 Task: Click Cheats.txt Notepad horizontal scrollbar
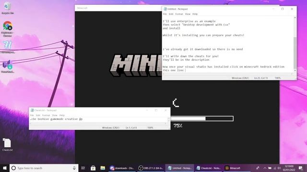click(x=98, y=123)
